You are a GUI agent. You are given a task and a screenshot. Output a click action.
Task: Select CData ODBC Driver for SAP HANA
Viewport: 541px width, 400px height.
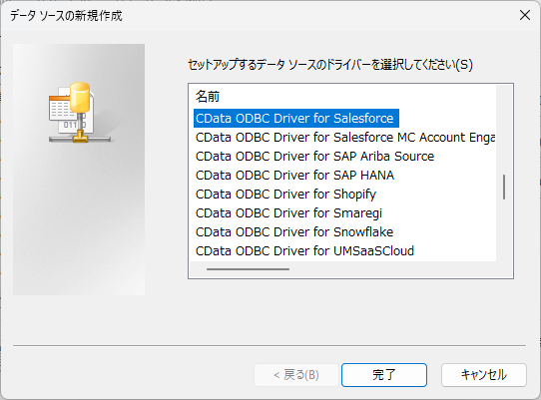point(294,176)
